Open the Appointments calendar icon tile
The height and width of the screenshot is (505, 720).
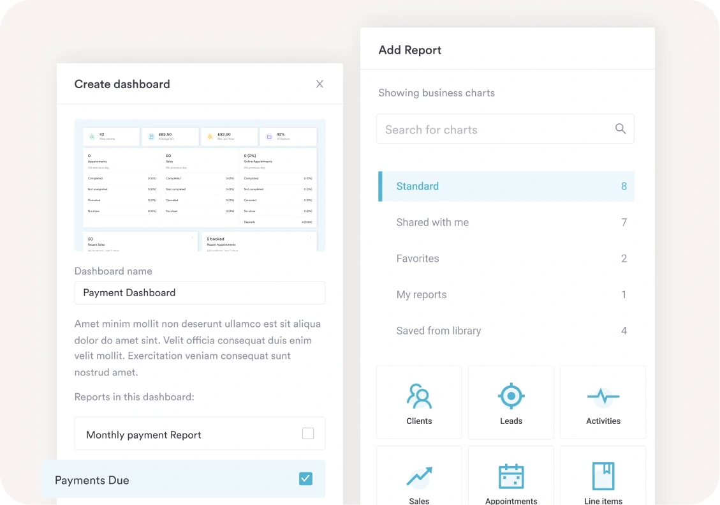coord(511,476)
